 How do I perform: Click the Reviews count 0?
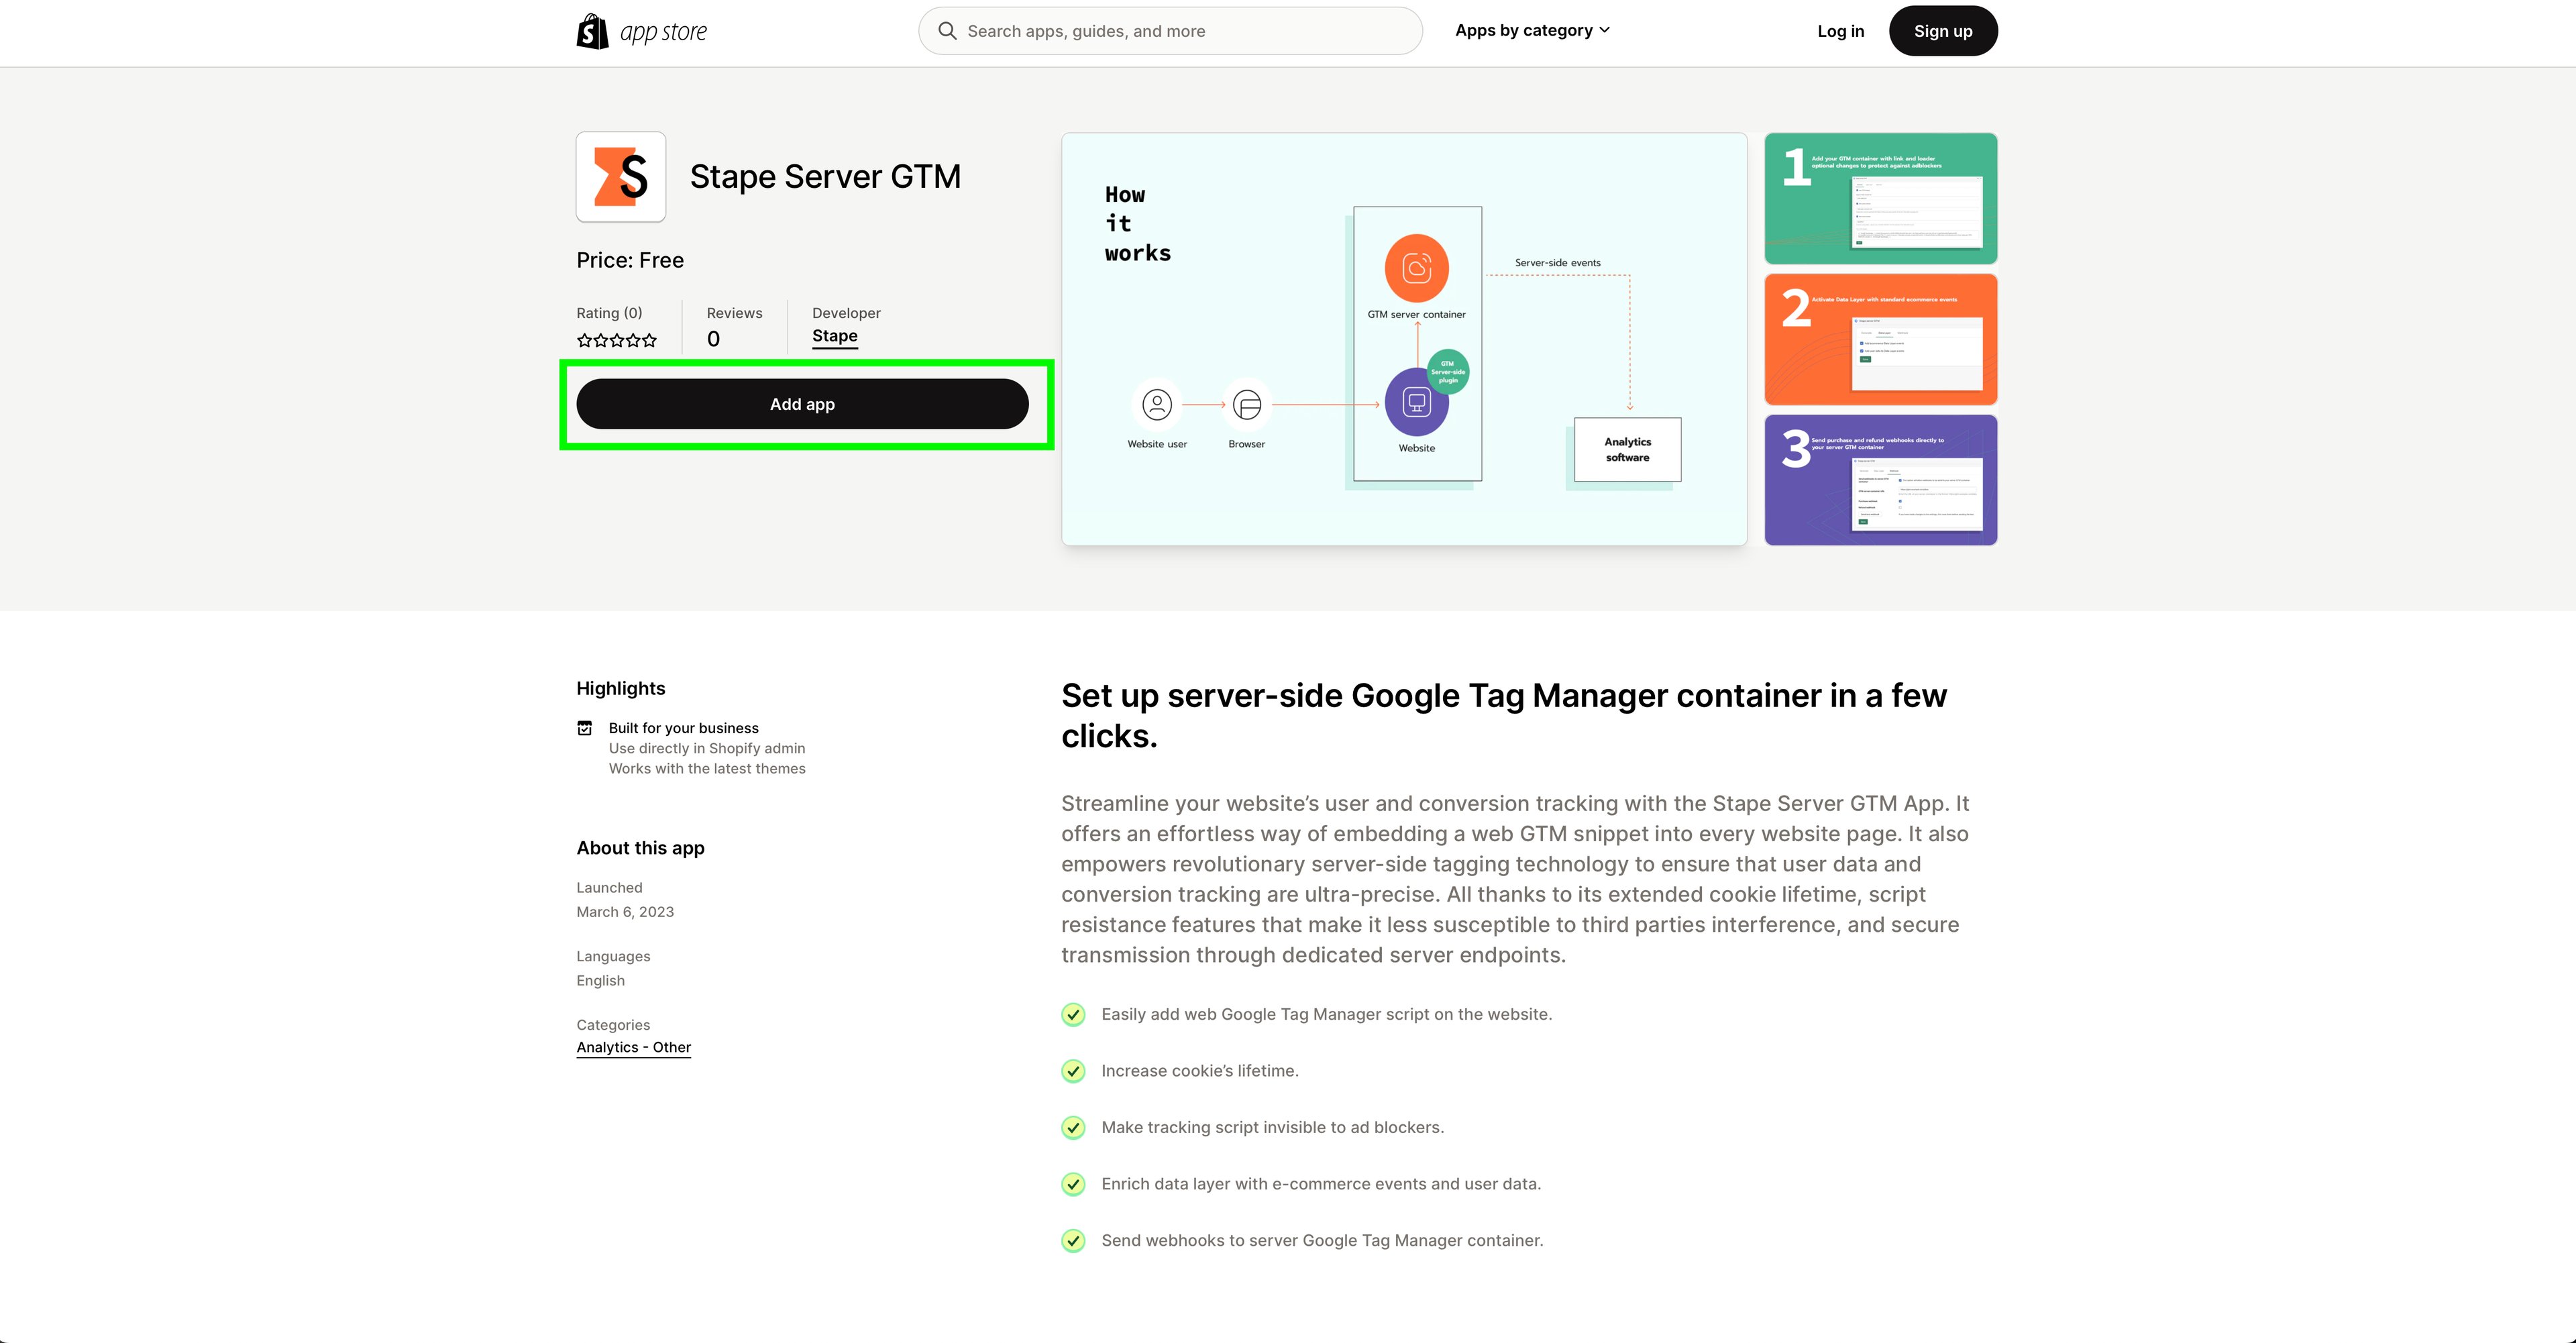click(713, 339)
